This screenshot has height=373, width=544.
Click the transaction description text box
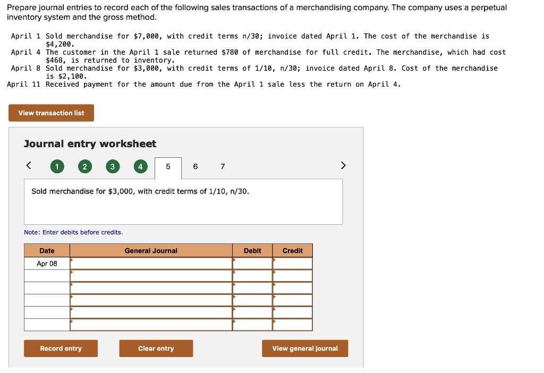coord(183,201)
